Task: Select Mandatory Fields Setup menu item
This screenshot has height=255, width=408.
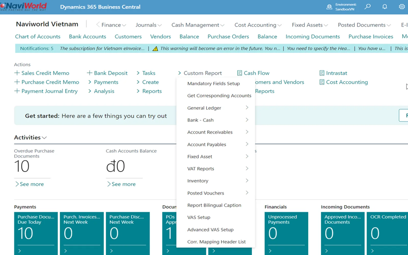Action: pos(213,84)
